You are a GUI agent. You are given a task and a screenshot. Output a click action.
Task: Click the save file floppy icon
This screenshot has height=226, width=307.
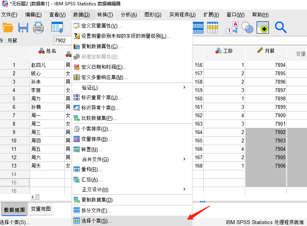[23, 27]
